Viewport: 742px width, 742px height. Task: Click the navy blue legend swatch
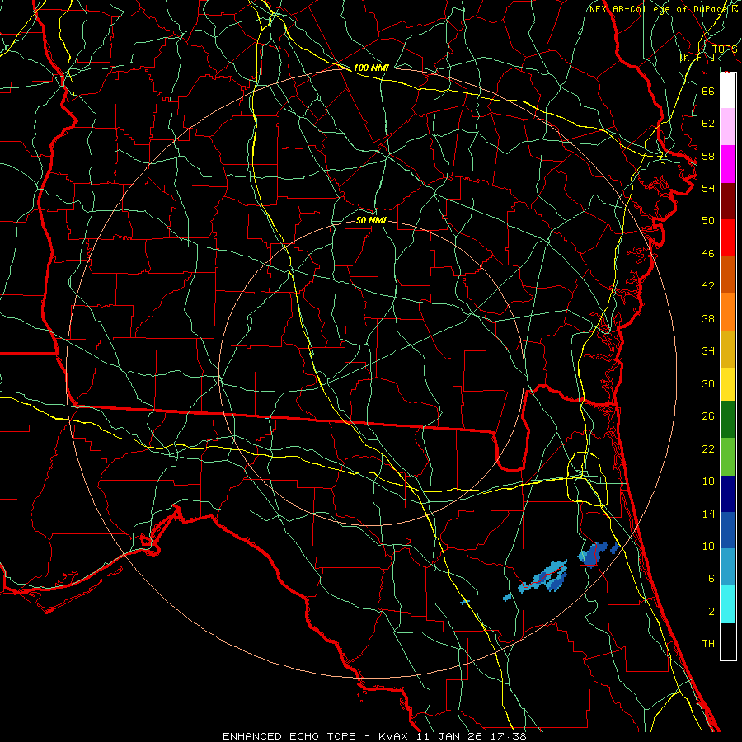click(x=728, y=494)
